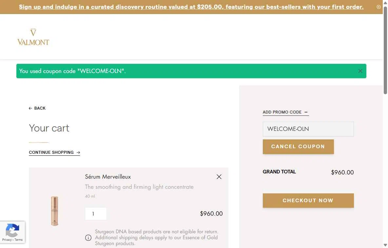Click the Your cart heading
This screenshot has height=248, width=388.
[x=49, y=128]
